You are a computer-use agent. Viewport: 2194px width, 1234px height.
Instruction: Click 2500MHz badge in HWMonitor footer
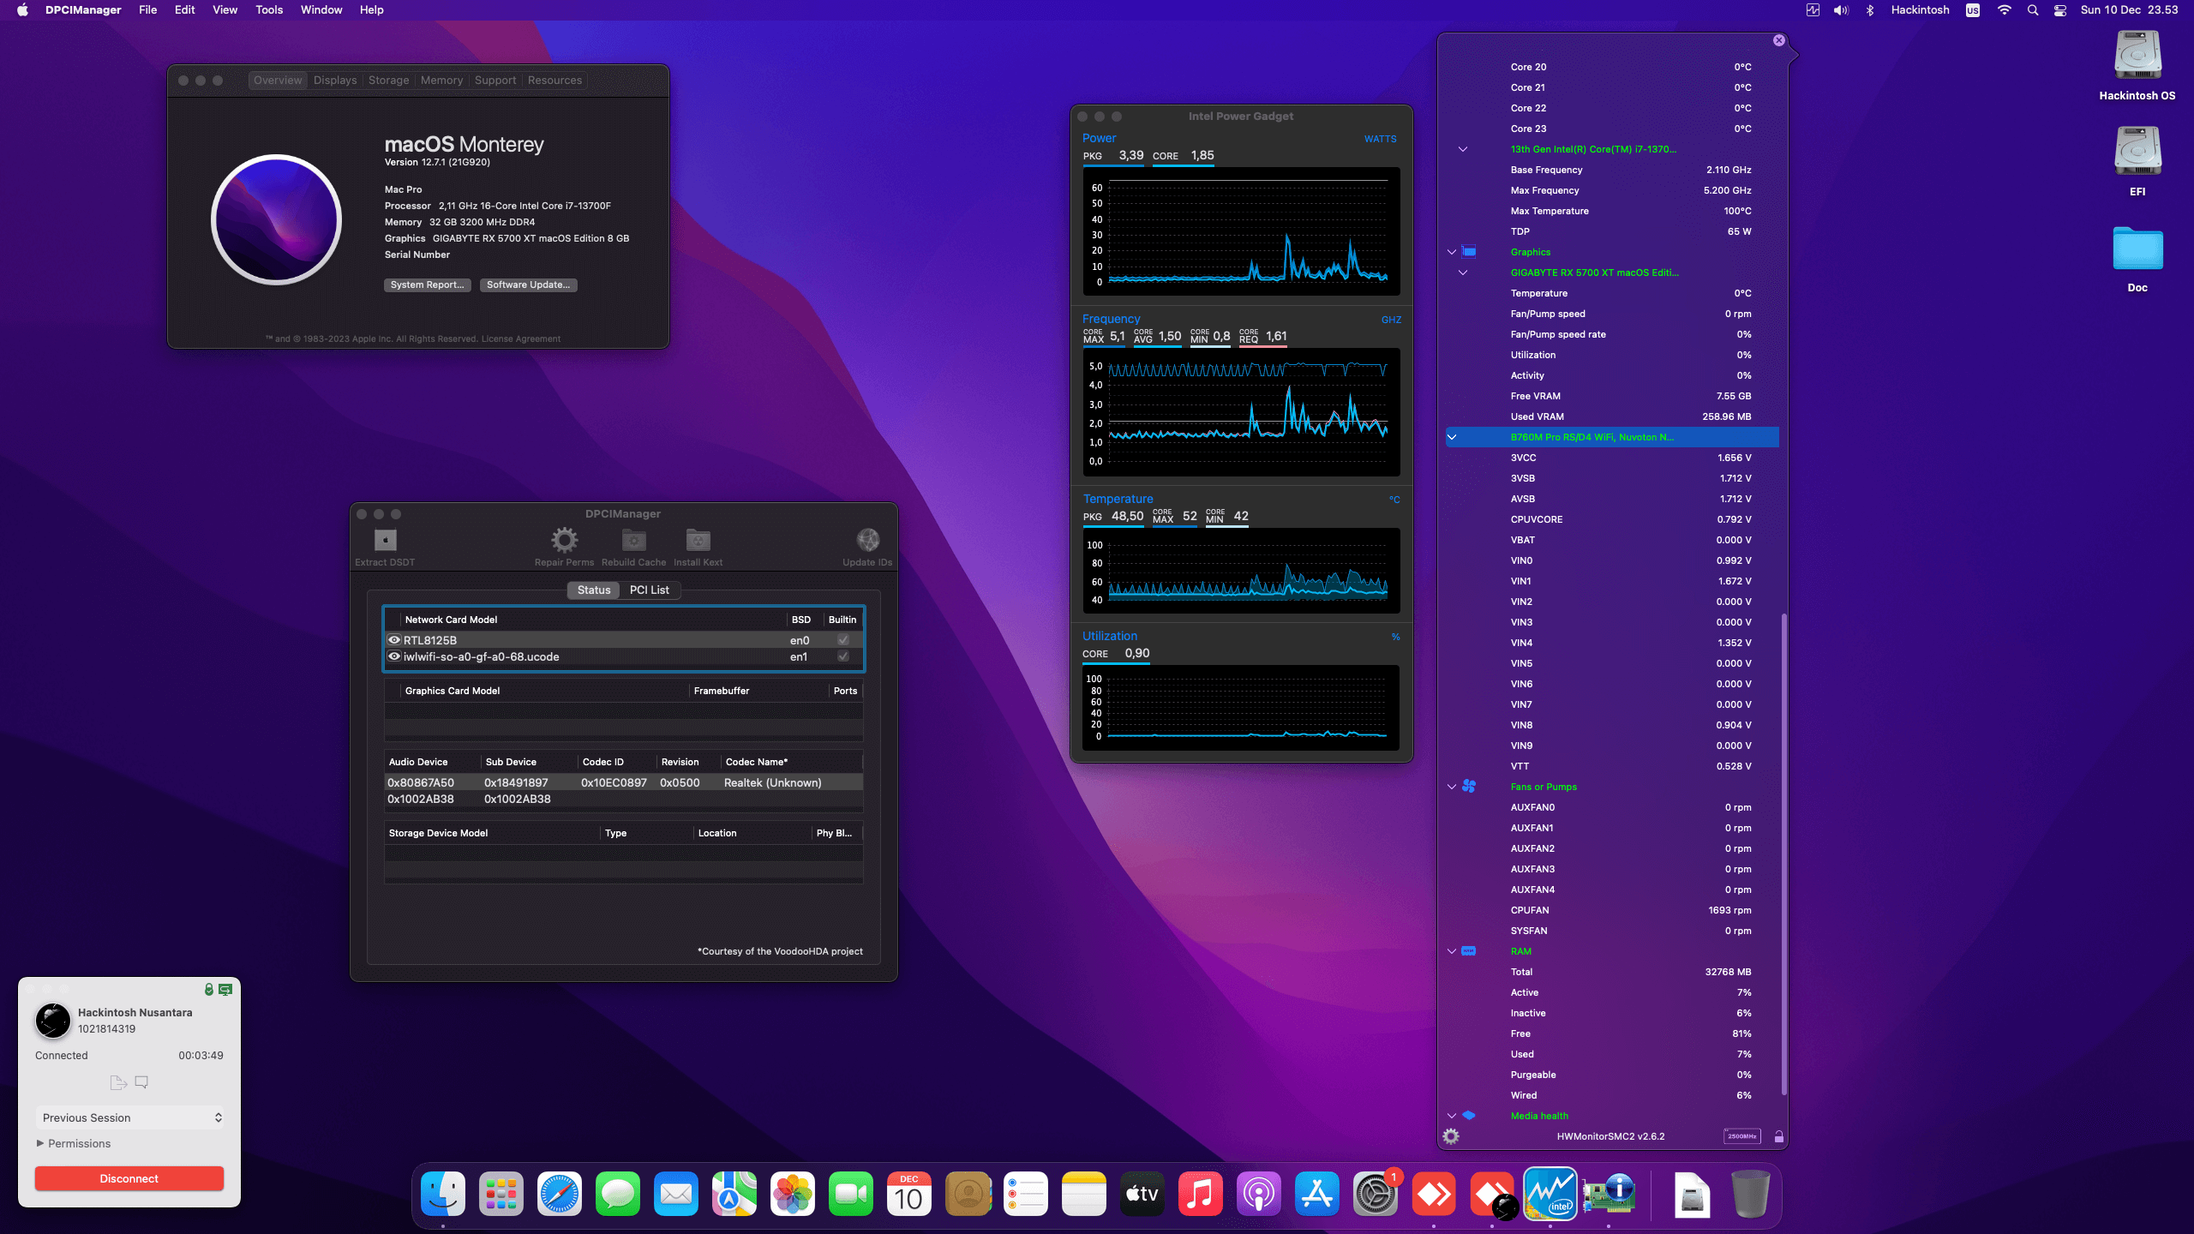1741,1136
